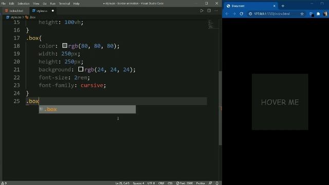Open the browser profile avatar

click(325, 14)
